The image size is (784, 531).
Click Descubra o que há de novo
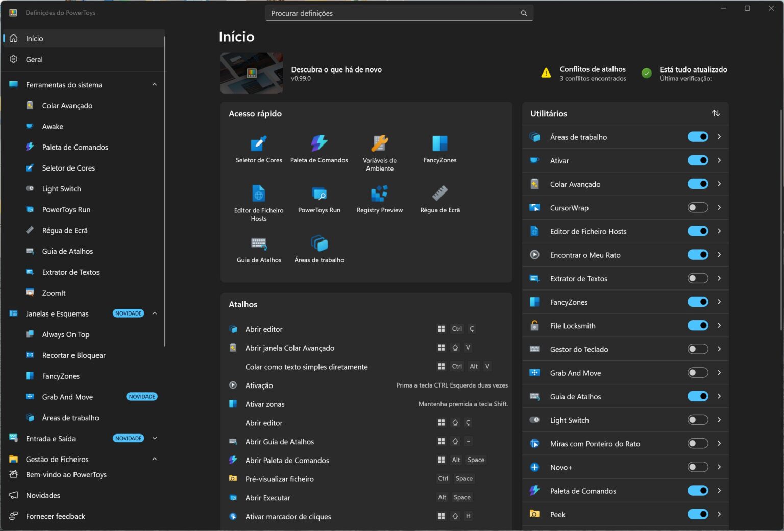336,70
